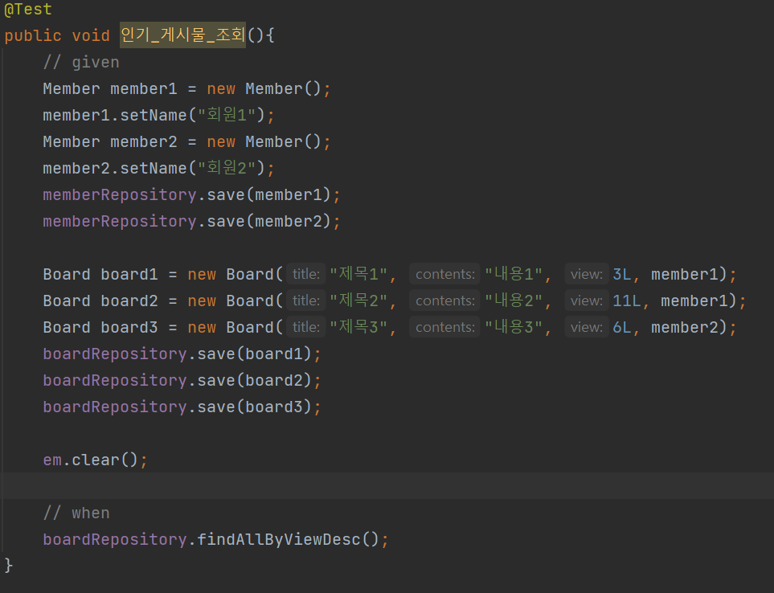Image resolution: width=774 pixels, height=593 pixels.
Task: Click the public keyword
Action: pyautogui.click(x=33, y=35)
